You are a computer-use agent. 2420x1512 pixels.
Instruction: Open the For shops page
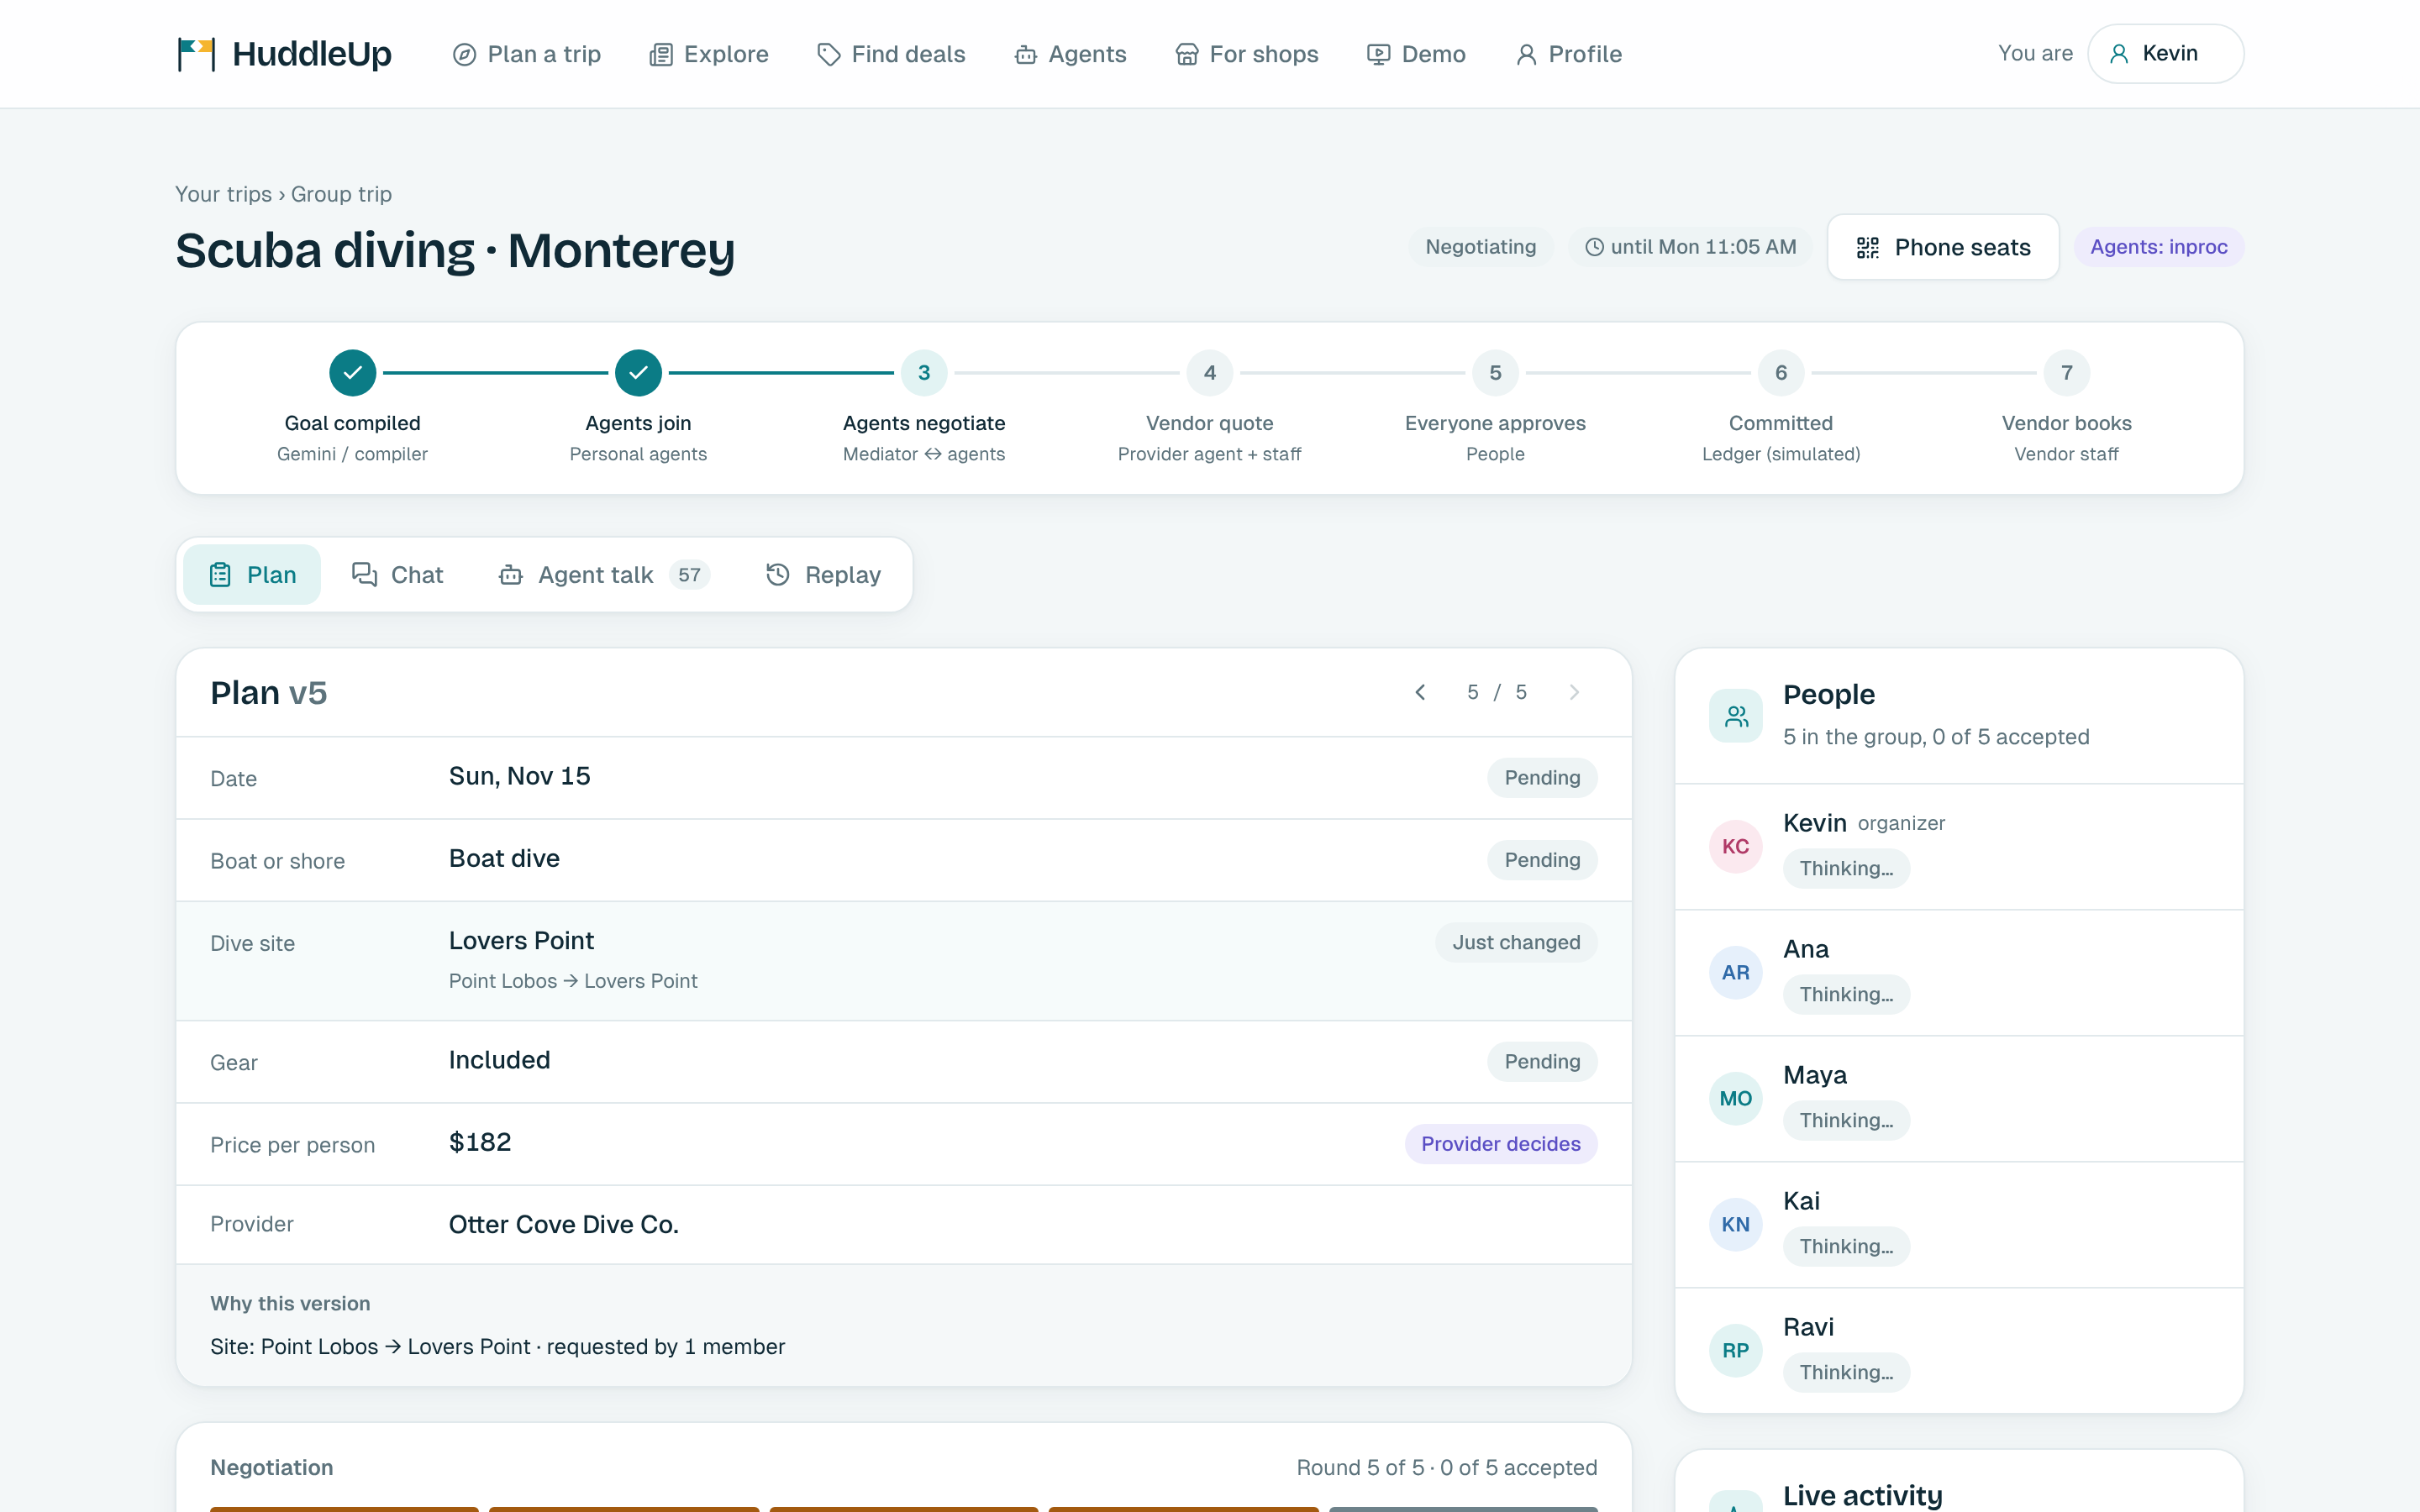tap(1246, 54)
